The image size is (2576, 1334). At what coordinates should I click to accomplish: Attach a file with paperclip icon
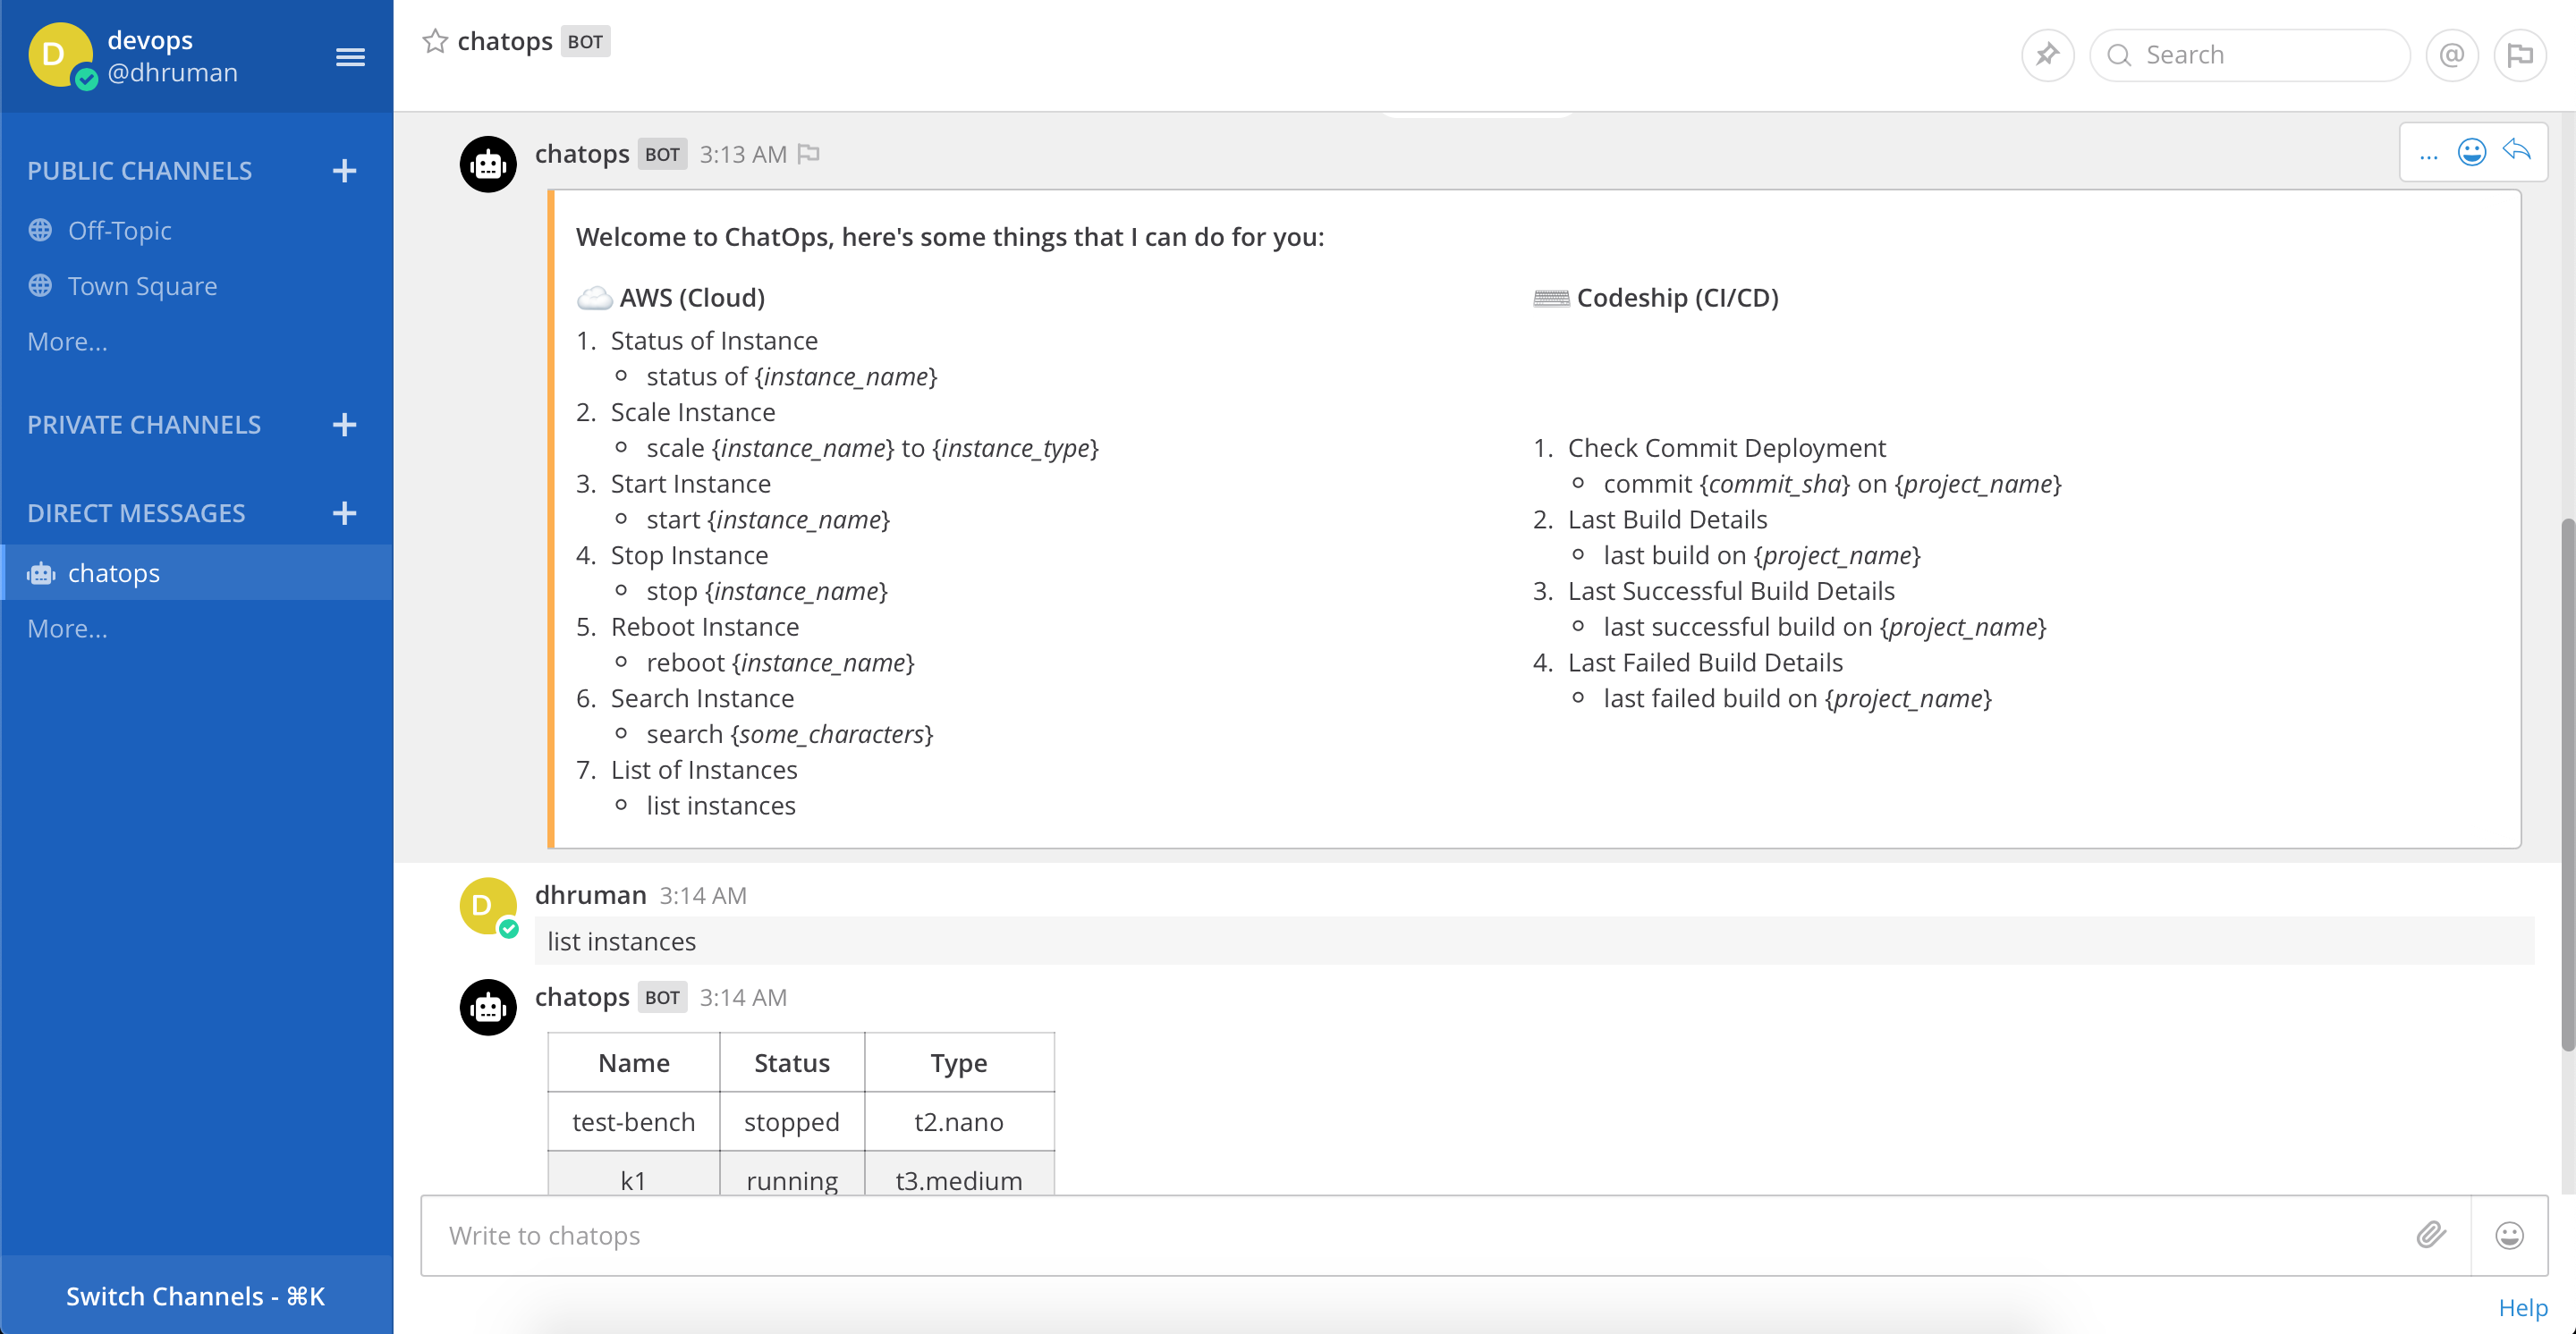(x=2431, y=1235)
